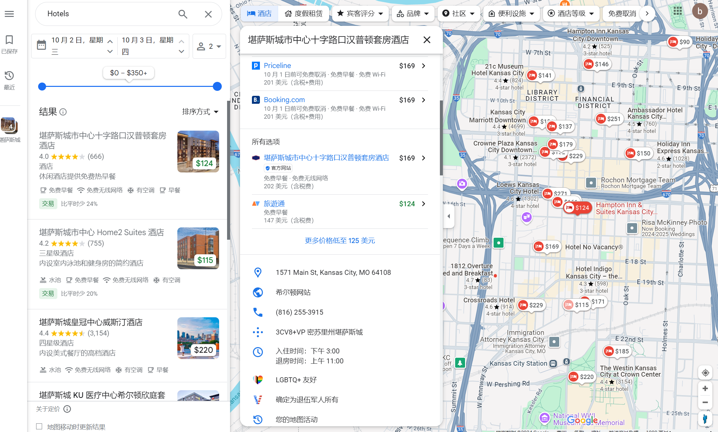Click the minimum price slider handle

tap(42, 87)
